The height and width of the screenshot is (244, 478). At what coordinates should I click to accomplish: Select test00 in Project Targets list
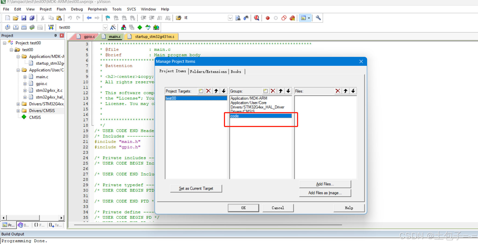(x=196, y=98)
